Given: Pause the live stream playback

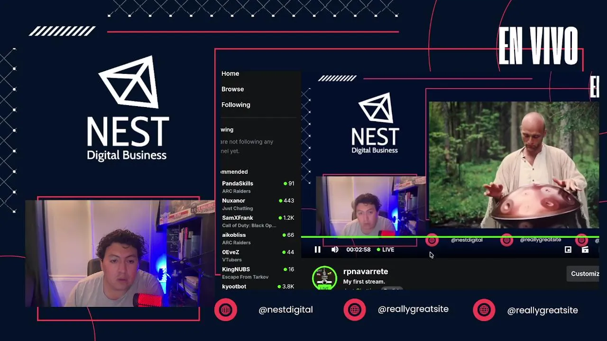Looking at the screenshot, I should coord(317,250).
